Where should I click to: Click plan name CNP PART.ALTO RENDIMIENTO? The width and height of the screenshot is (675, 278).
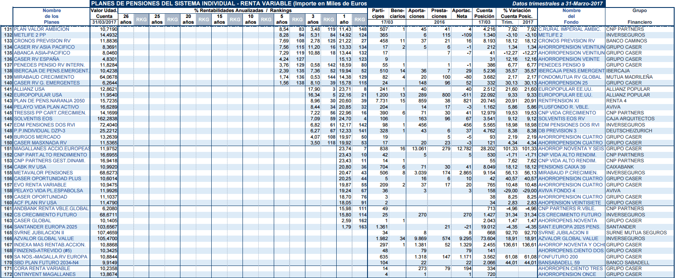[x=50, y=155]
